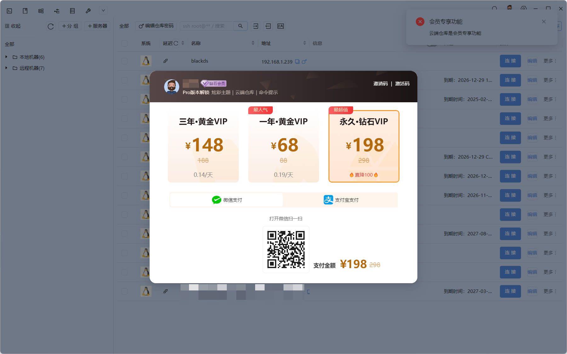Viewport: 567px width, 354px height.
Task: Click the Linux penguin icon for blackds
Action: point(146,61)
